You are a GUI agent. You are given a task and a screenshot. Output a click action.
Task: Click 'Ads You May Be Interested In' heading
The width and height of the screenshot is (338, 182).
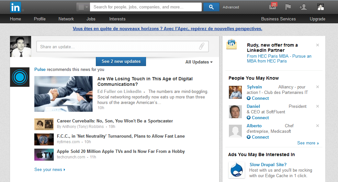pos(262,154)
